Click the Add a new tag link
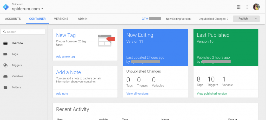Screen dimensions: 266x120 [65, 56]
